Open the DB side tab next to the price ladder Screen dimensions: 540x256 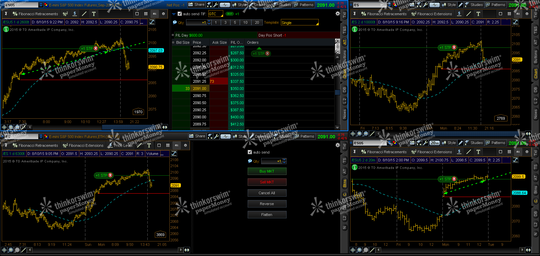345,90
